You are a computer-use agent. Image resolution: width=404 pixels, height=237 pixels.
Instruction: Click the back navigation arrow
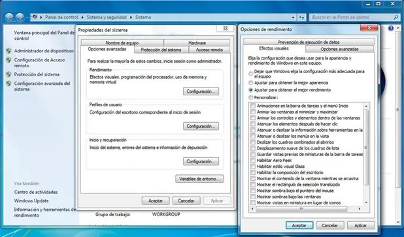9,18
